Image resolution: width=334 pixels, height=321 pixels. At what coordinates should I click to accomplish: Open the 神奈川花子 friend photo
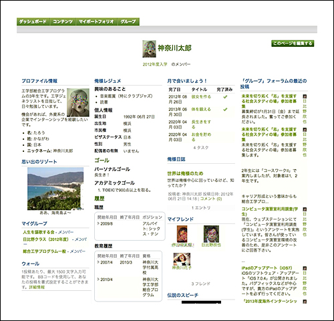182,259
